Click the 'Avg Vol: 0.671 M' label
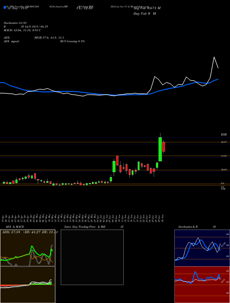The width and height of the screenshot is (230, 303). pyautogui.click(x=147, y=8)
